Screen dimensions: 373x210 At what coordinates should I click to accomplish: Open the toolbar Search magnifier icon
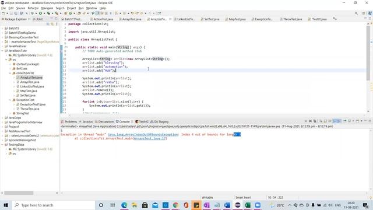[356, 13]
